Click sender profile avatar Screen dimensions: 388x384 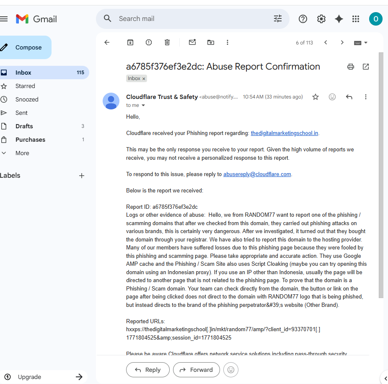pos(111,101)
